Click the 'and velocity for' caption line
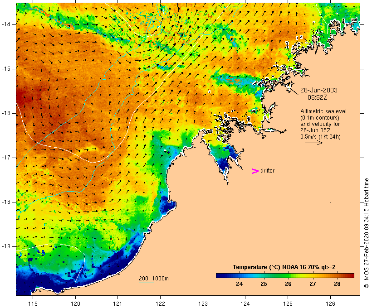Screen dimensions: 372x308 [320, 124]
